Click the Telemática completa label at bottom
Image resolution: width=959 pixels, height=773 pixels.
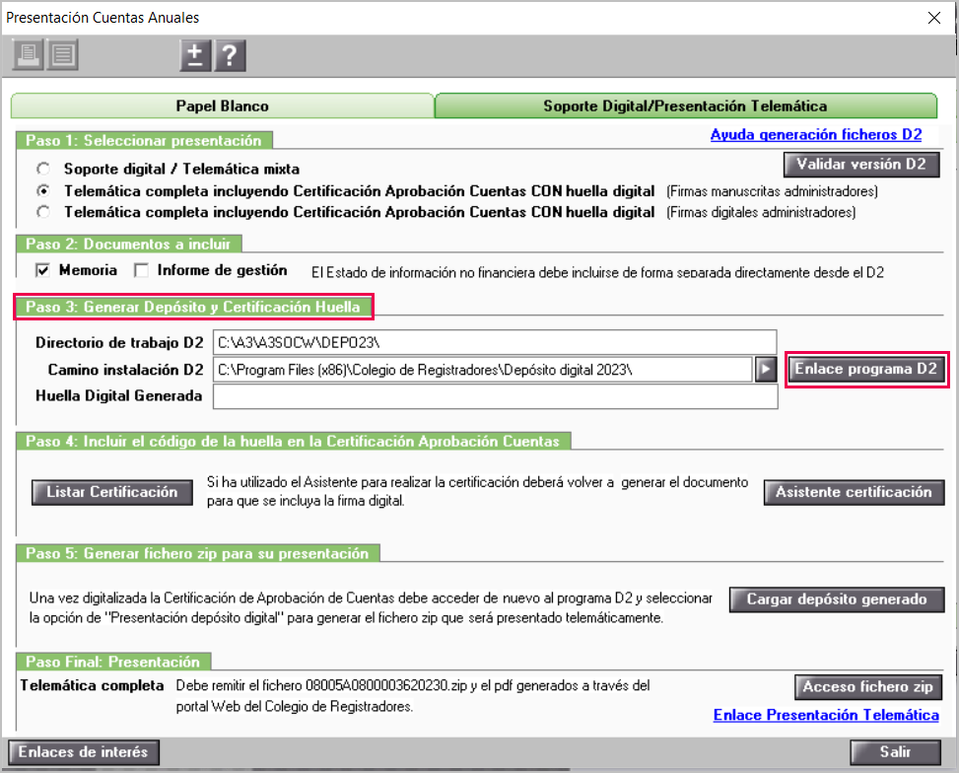(92, 685)
